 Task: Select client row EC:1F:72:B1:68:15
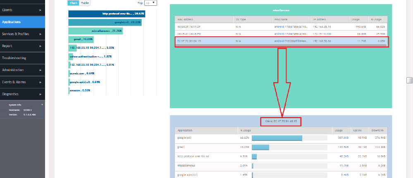281,41
